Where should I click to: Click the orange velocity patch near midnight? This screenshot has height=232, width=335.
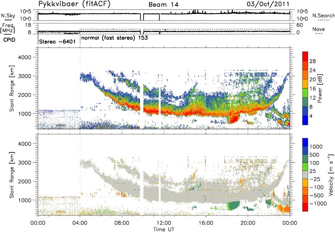(284, 209)
